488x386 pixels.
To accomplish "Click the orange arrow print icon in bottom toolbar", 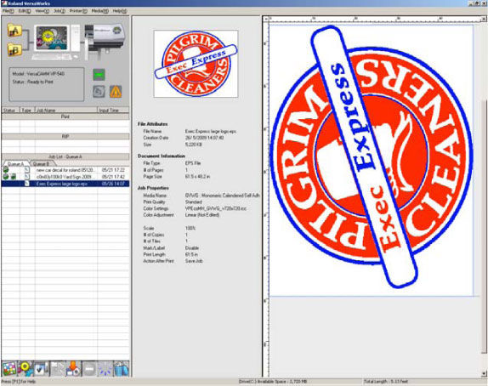I will [73, 368].
